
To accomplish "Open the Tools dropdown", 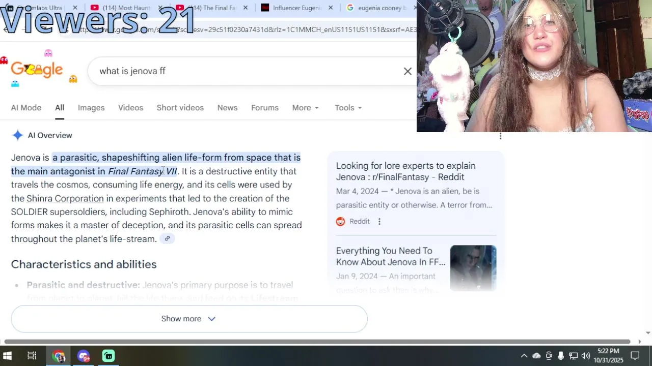I will point(348,108).
